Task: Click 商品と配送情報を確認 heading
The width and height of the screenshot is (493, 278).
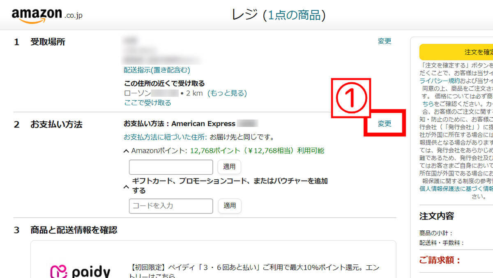Action: tap(74, 230)
